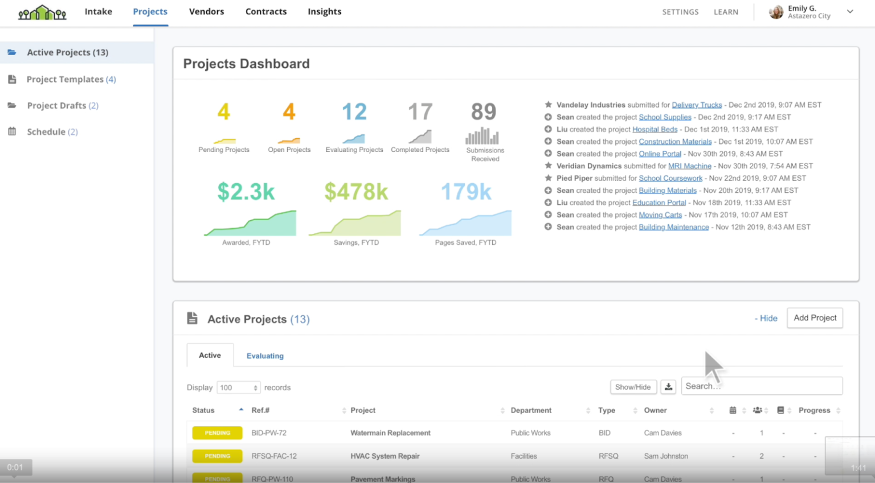Viewport: 875px width, 483px height.
Task: Switch to the Evaluating tab
Action: pos(265,356)
